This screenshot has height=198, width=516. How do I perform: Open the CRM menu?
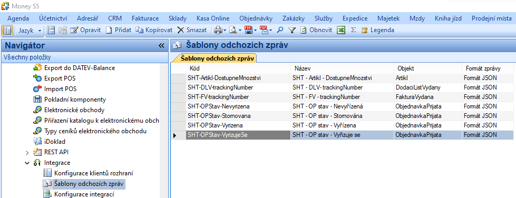(115, 18)
